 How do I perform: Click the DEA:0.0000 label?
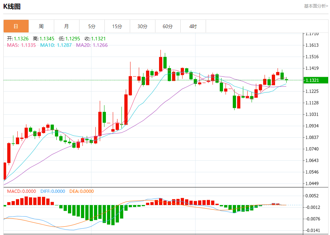82,191
